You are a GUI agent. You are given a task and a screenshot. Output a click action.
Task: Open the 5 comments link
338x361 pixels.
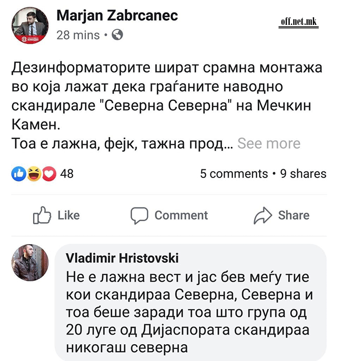pyautogui.click(x=234, y=174)
